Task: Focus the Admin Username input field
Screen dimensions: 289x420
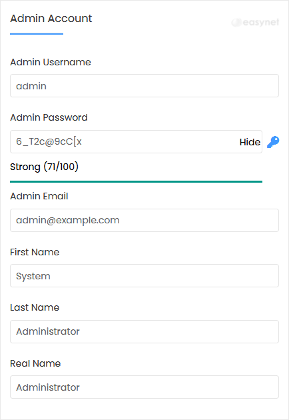Action: (x=144, y=86)
